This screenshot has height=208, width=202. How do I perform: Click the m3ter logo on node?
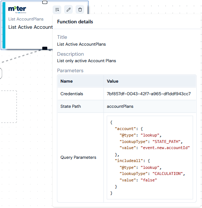[x=17, y=10]
